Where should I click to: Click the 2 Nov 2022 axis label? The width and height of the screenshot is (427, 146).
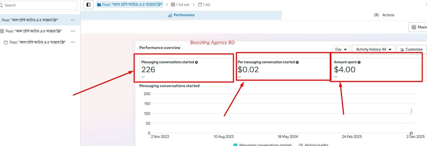click(x=160, y=137)
